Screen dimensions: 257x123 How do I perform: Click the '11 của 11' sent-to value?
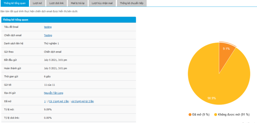[x=49, y=85]
